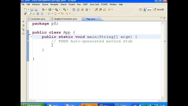Screen dimensions: 188x106
Task: Go to the Next Annotation arrow
Action: click(x=49, y=14)
